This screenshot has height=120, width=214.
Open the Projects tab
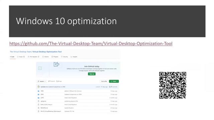point(55,57)
